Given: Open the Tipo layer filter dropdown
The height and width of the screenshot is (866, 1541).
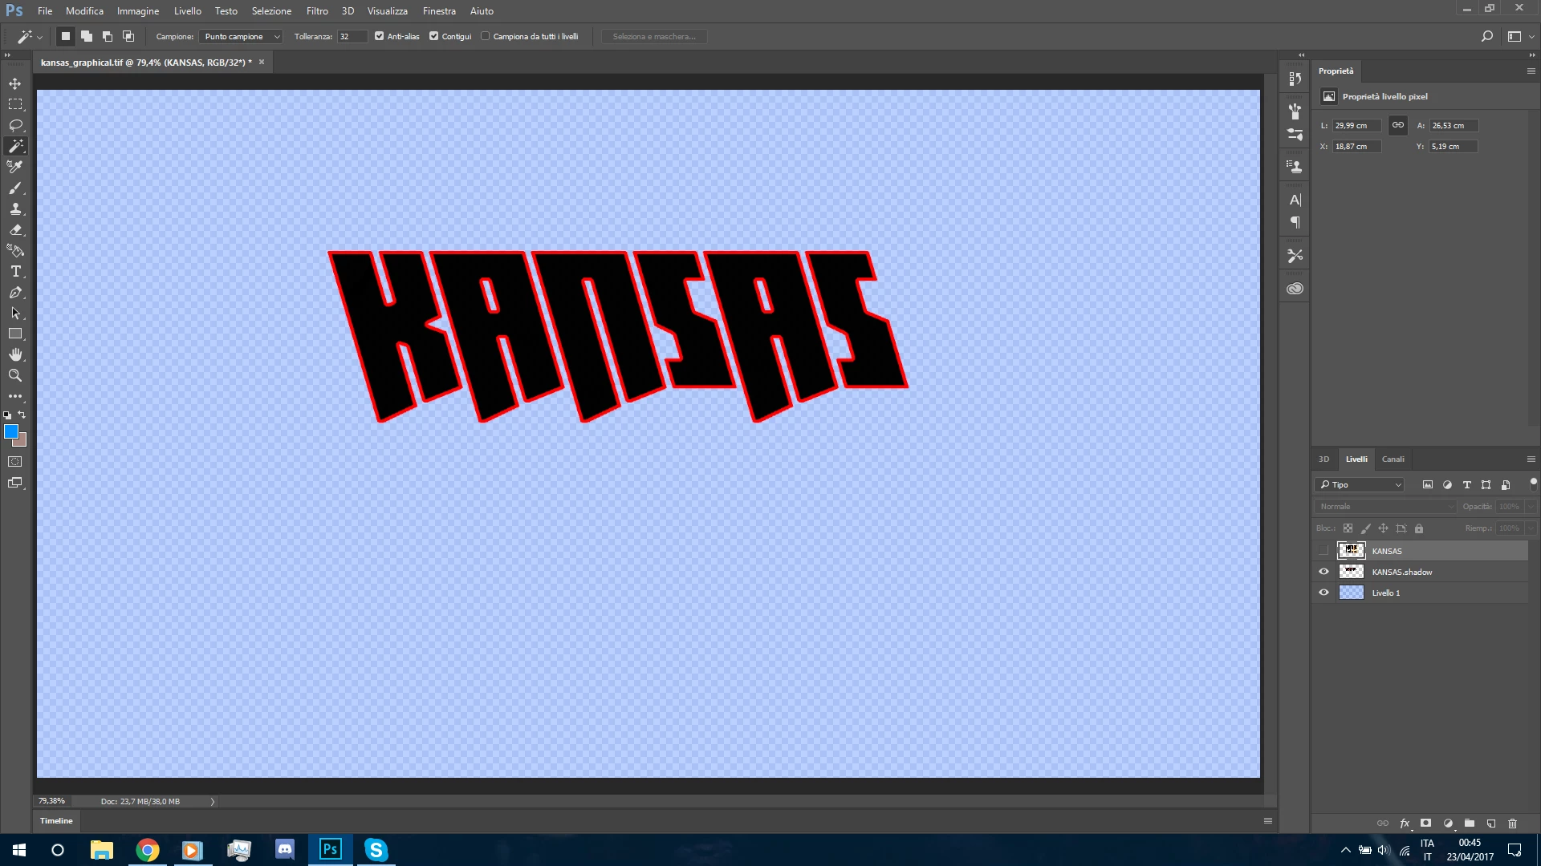Looking at the screenshot, I should [x=1360, y=484].
